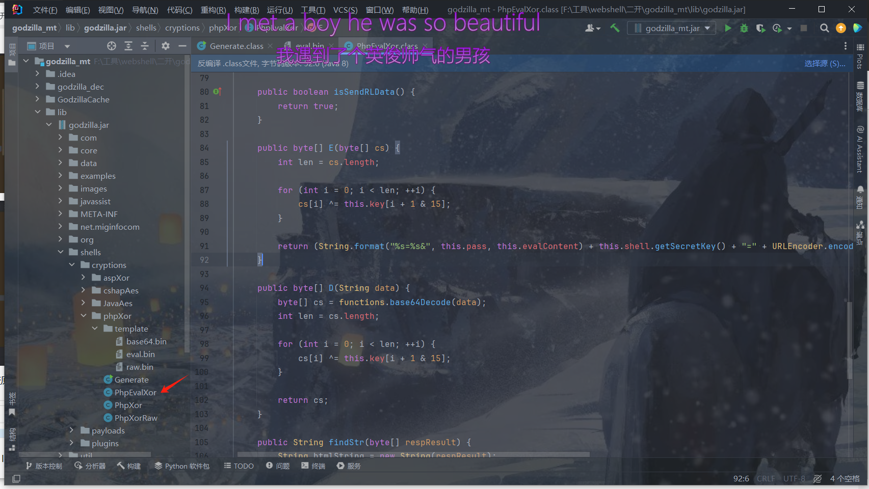This screenshot has height=489, width=869.
Task: Expand the core package
Action: [x=60, y=150]
